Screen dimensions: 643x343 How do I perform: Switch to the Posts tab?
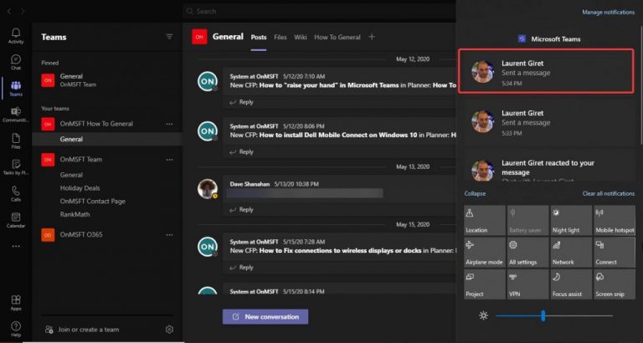pyautogui.click(x=259, y=38)
